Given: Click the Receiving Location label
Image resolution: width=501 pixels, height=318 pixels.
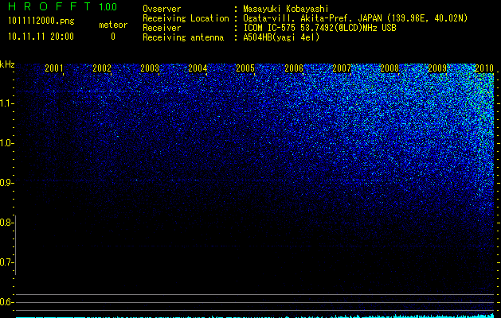Looking at the screenshot, I should pos(186,18).
